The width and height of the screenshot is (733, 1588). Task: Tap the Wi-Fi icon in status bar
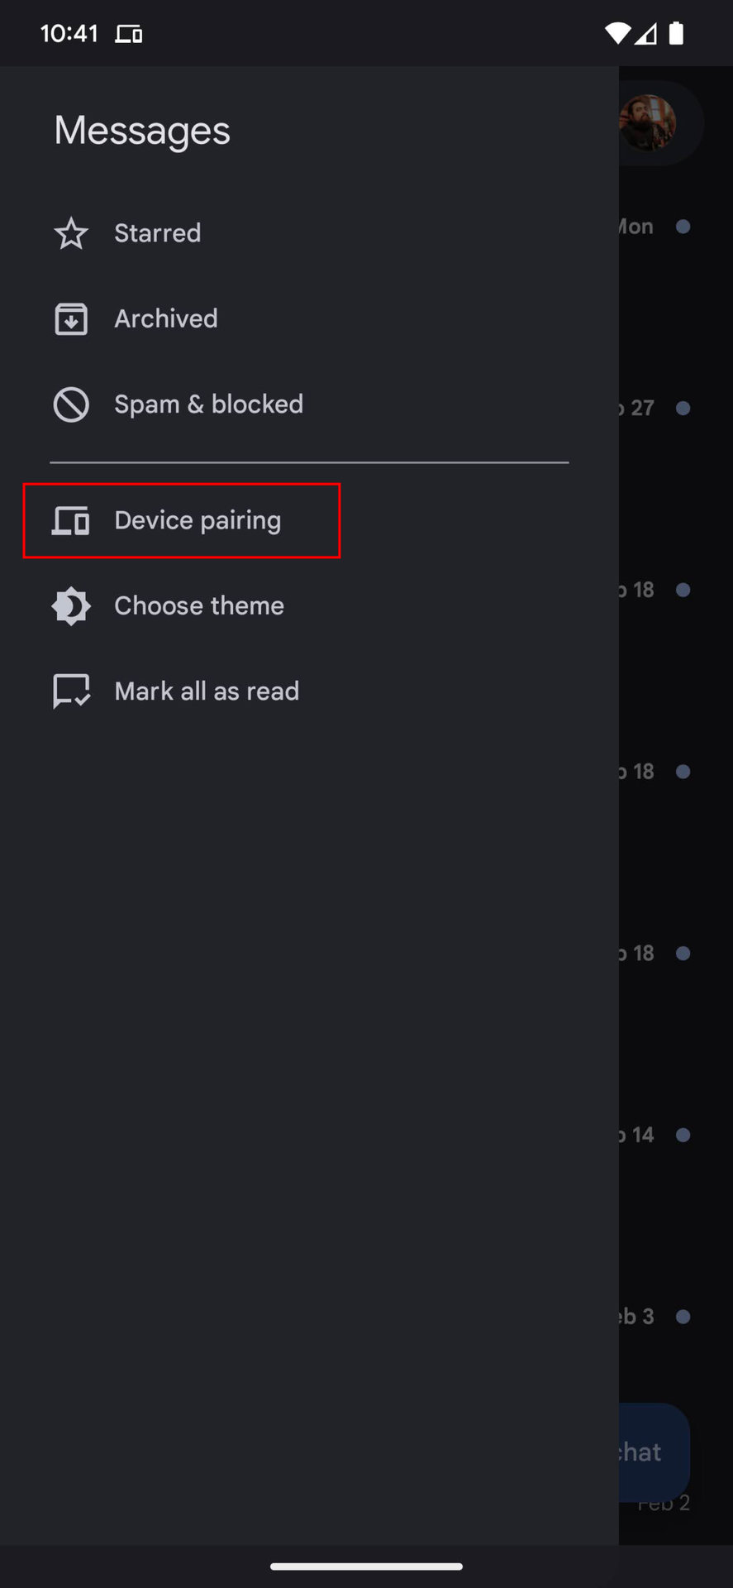coord(616,33)
